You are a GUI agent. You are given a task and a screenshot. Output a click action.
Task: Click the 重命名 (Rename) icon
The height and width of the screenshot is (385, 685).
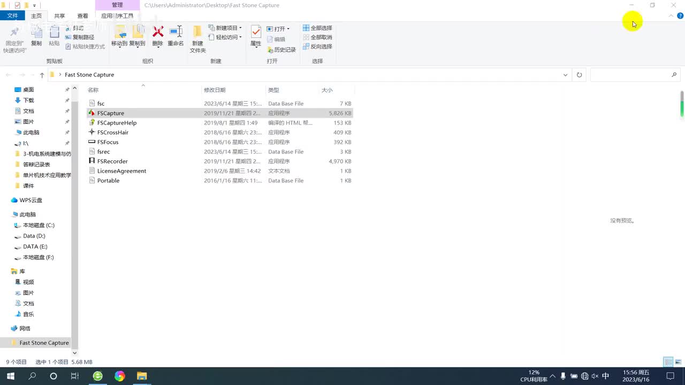click(176, 36)
